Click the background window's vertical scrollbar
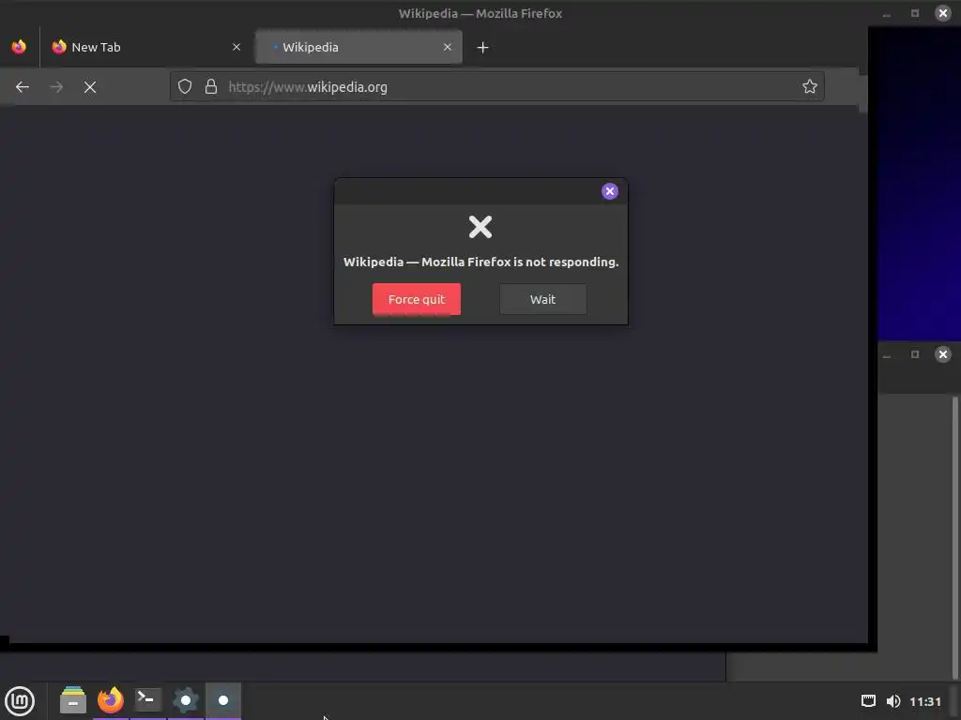Image resolution: width=961 pixels, height=720 pixels. click(x=954, y=537)
